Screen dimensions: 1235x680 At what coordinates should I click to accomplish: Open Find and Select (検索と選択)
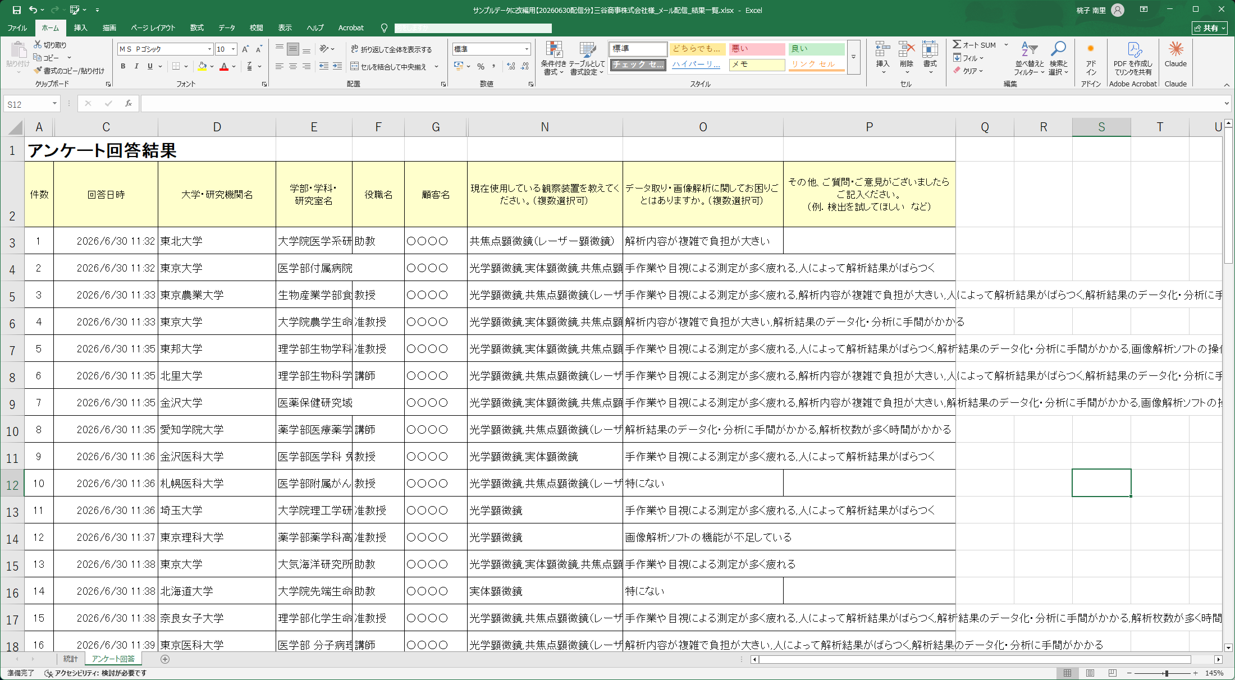(1058, 58)
